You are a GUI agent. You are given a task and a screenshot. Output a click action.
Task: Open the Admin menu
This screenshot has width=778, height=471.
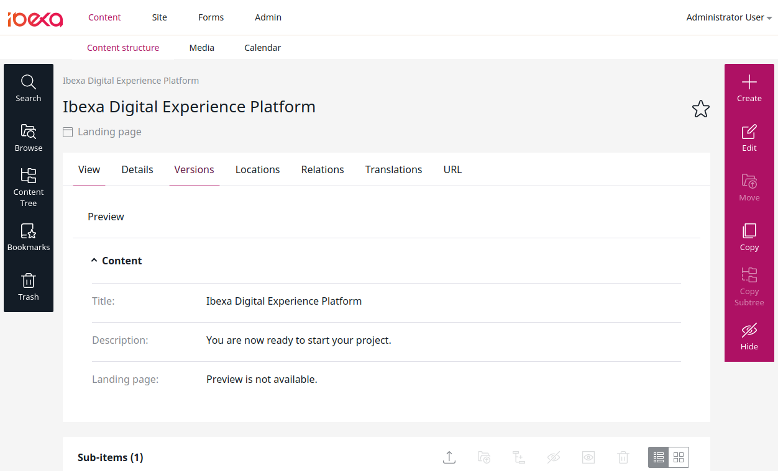coord(268,17)
